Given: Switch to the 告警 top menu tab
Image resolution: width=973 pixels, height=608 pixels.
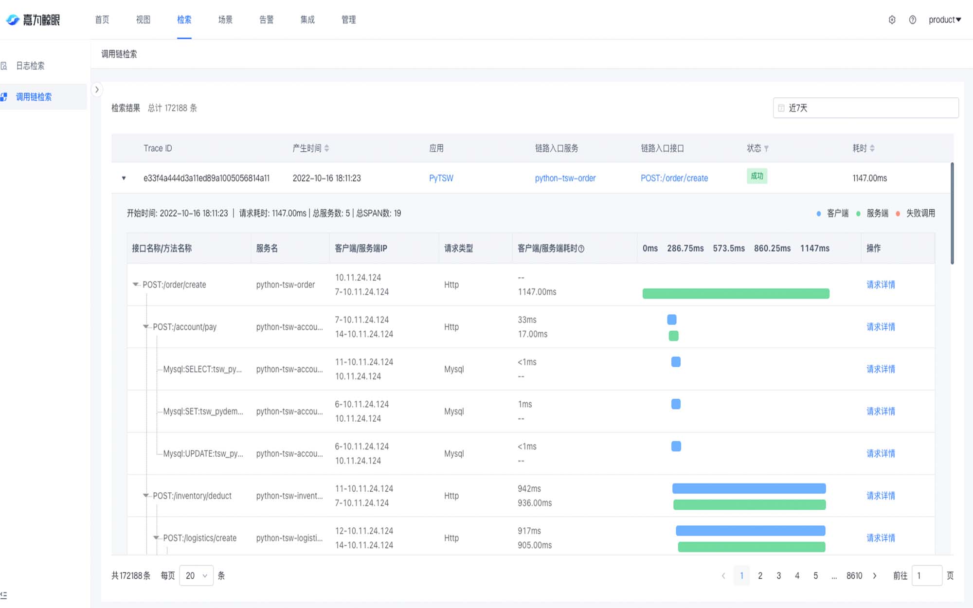Looking at the screenshot, I should [x=266, y=20].
